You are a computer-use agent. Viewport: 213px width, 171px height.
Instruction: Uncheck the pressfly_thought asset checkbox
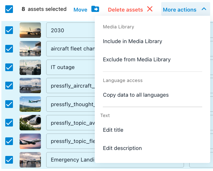coord(9,104)
